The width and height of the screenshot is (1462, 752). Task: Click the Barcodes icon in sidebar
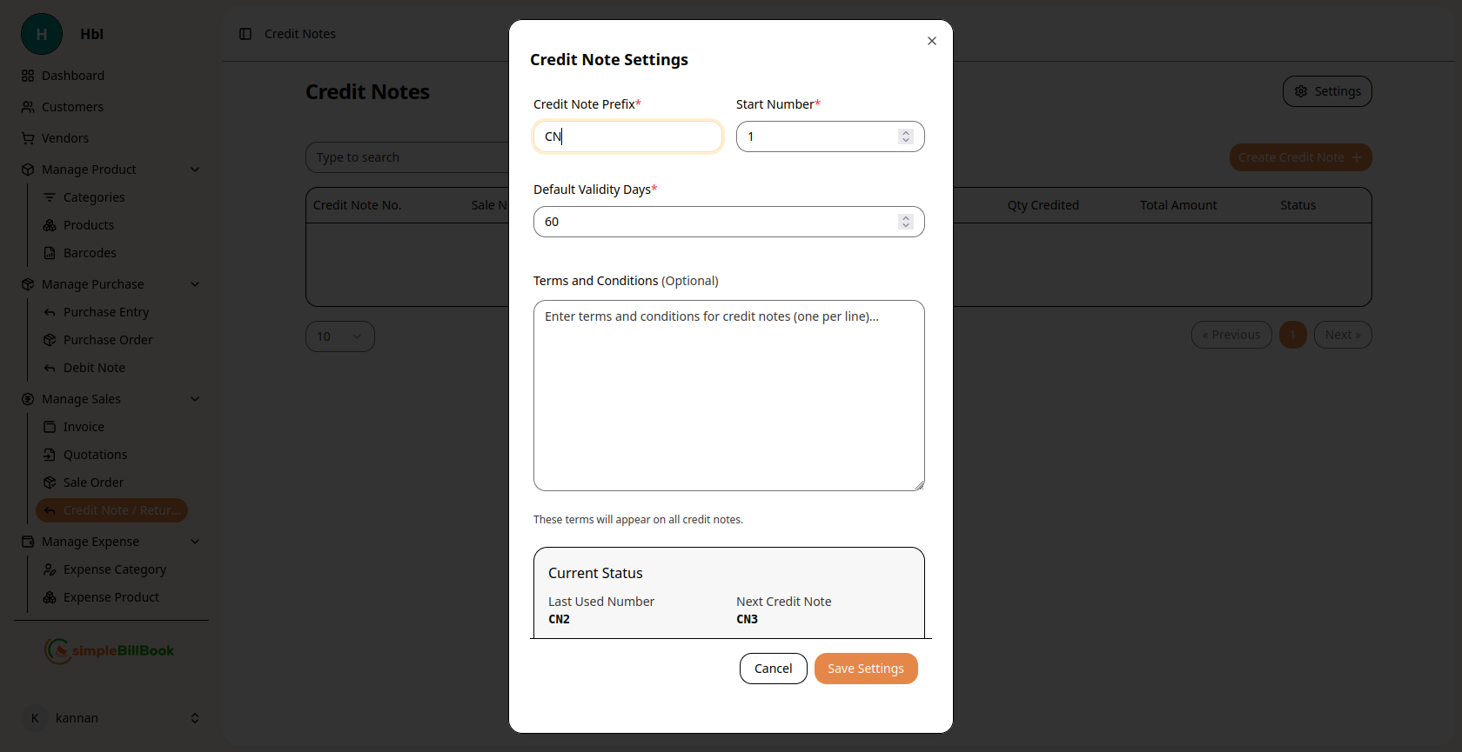coord(50,253)
